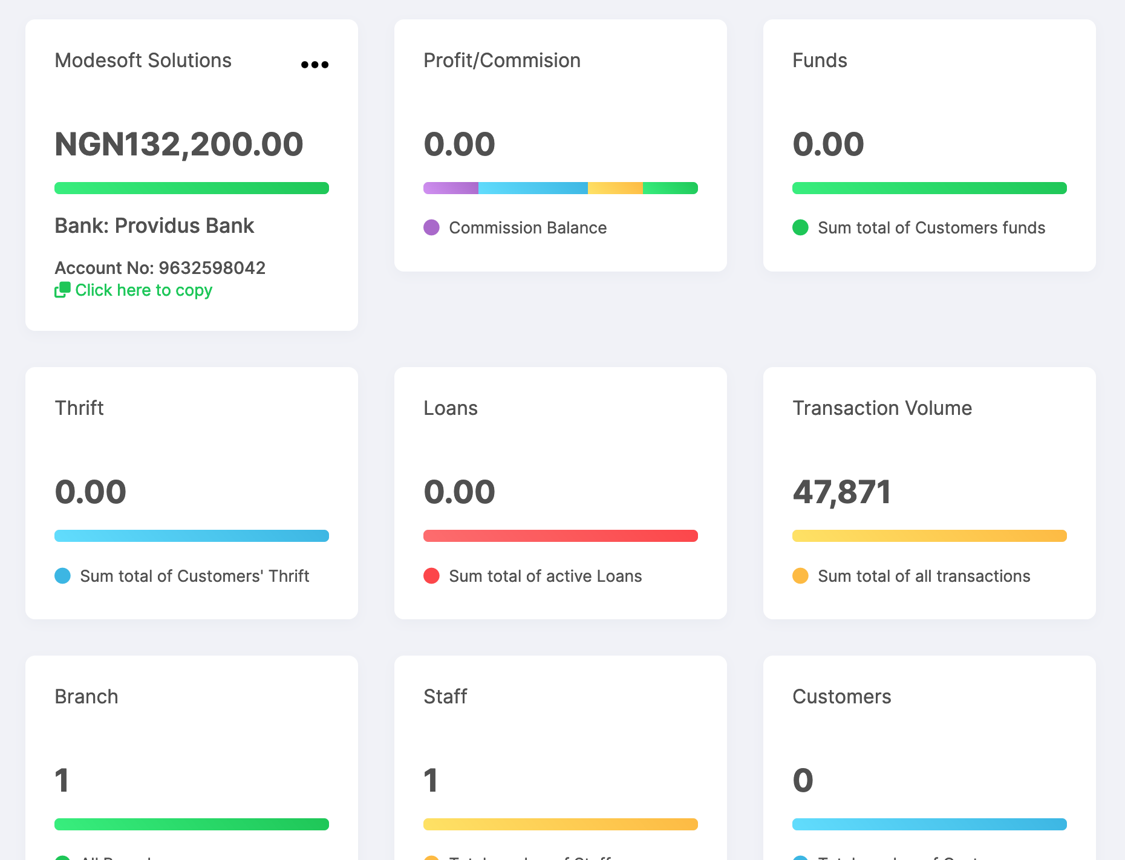Click the Modesoft Solutions title
Viewport: 1125px width, 860px height.
[143, 60]
